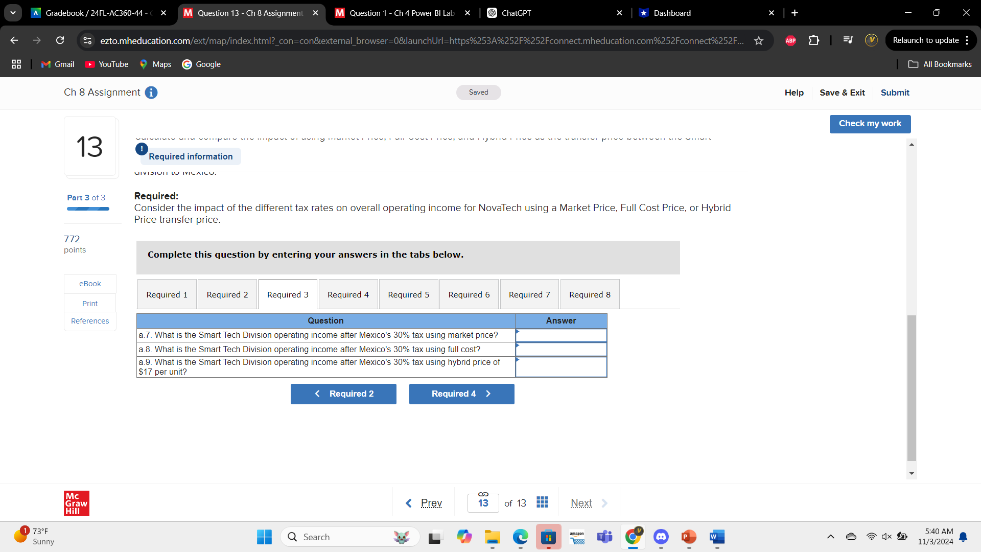Viewport: 981px width, 552px height.
Task: Toggle the AdBlock Plus extension icon
Action: pos(790,40)
